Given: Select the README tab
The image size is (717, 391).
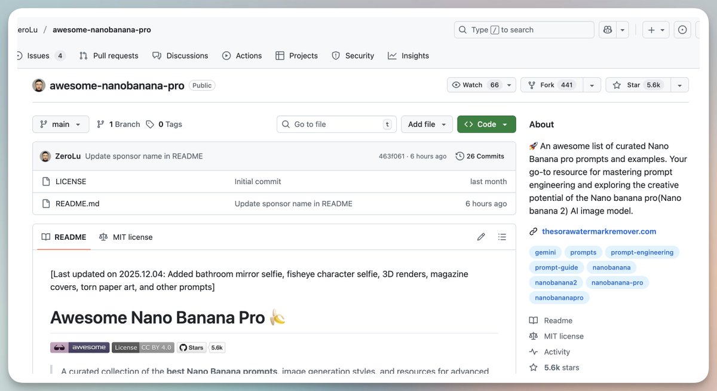Looking at the screenshot, I should click(x=63, y=237).
